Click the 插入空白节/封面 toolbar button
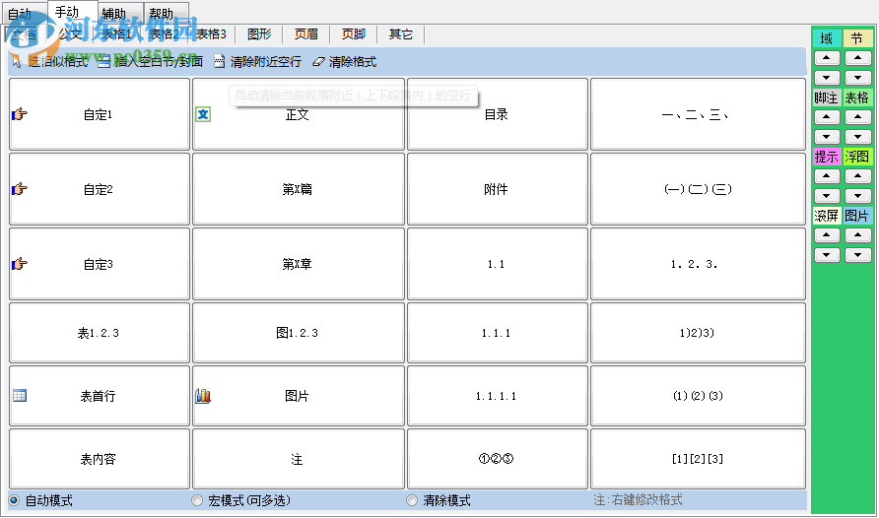 click(x=150, y=62)
